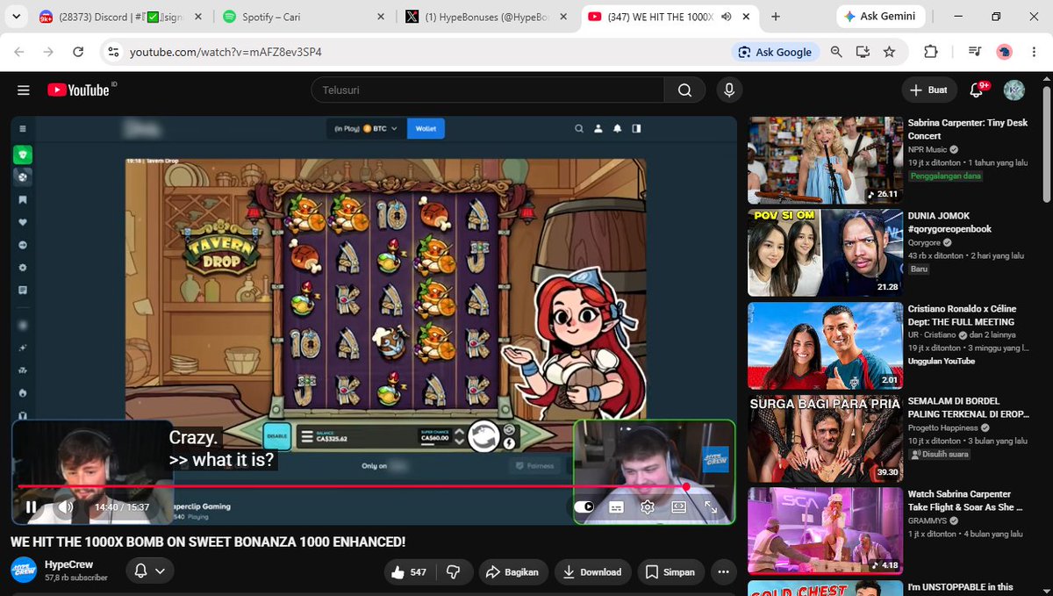Open the browser zoom magnifier icon

pos(836,52)
